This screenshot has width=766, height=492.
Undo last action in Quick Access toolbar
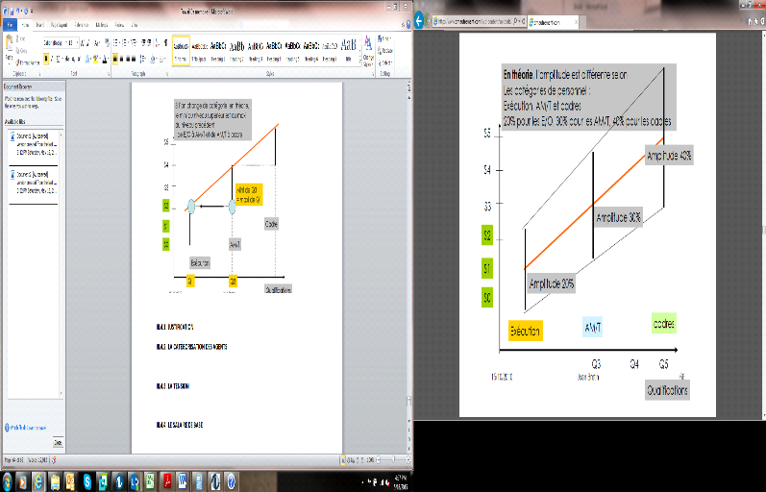coord(18,12)
